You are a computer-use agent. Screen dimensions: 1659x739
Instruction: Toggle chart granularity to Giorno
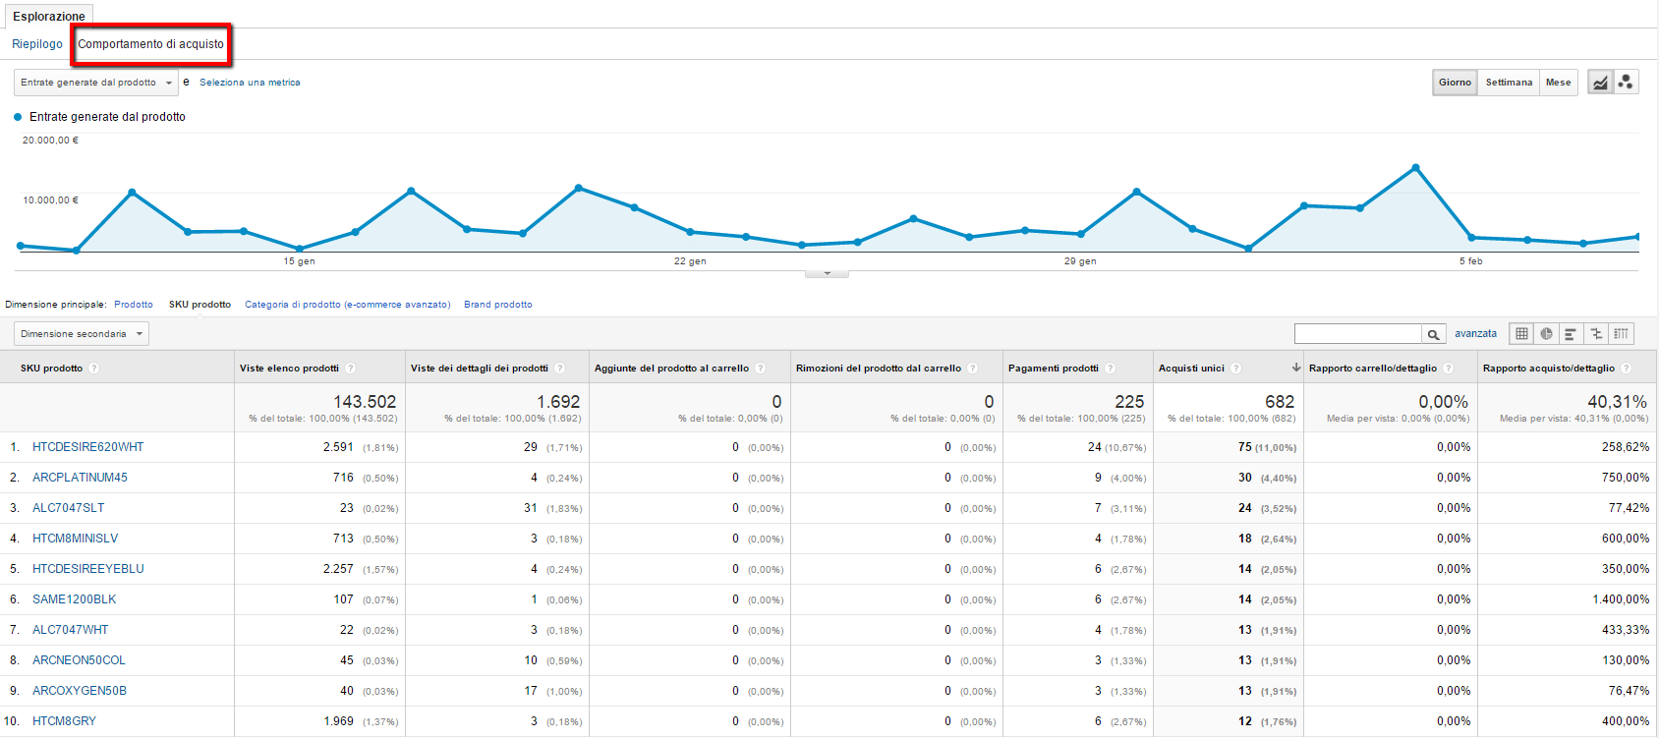point(1455,83)
